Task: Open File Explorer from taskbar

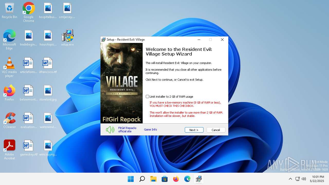Action: click(153, 179)
